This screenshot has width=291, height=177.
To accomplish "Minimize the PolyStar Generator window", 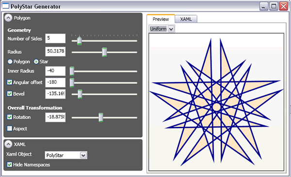I will coord(263,6).
